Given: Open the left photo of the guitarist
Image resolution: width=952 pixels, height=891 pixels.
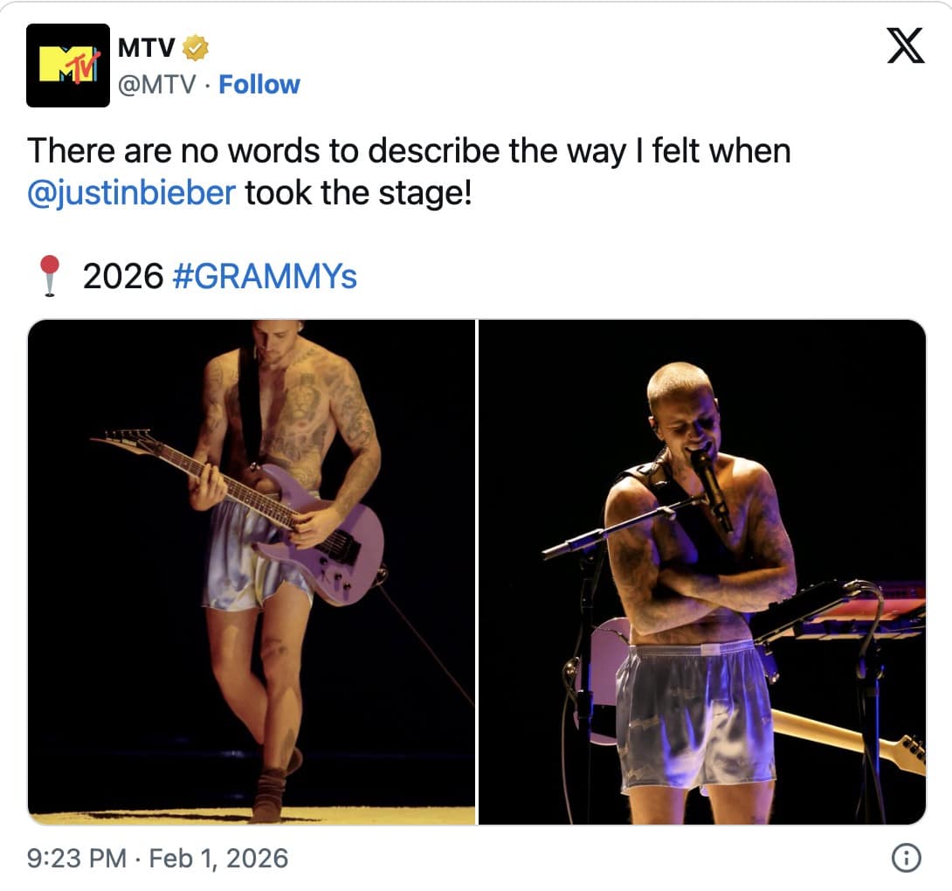Looking at the screenshot, I should [252, 572].
